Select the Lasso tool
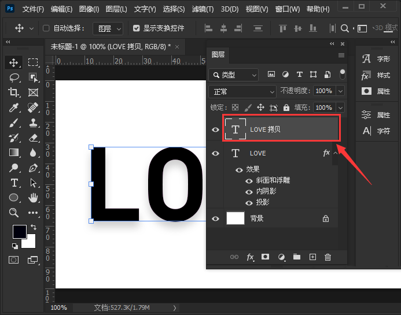This screenshot has height=315, width=401. pos(14,77)
